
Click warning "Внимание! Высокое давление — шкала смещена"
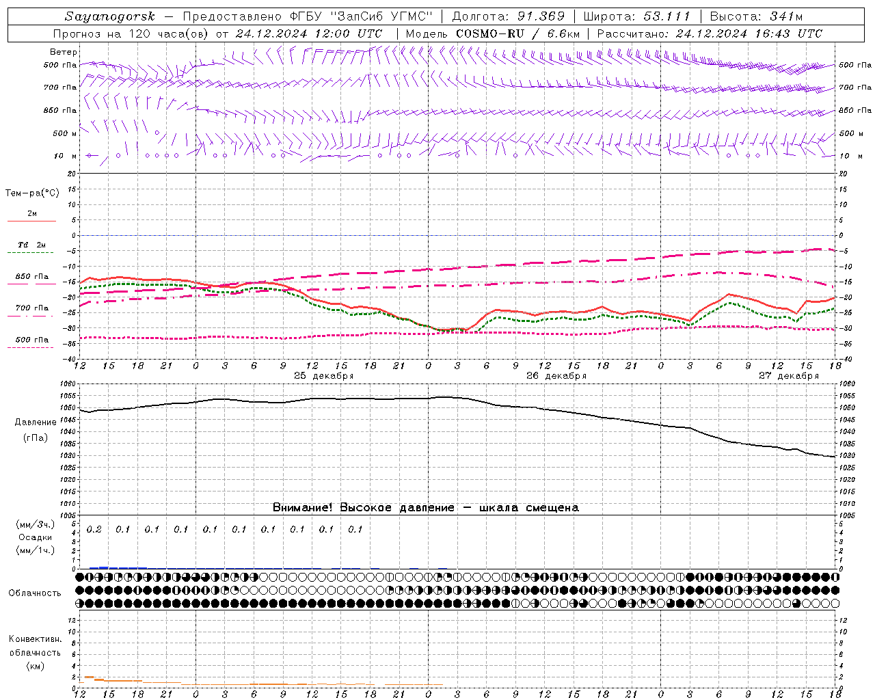[x=426, y=508]
